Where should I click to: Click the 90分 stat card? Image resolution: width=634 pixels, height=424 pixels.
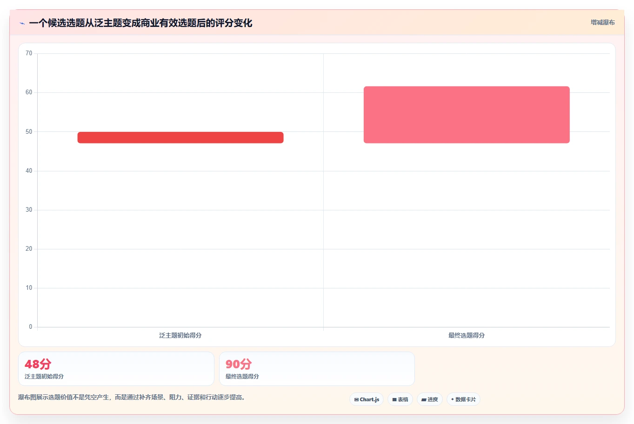point(317,369)
